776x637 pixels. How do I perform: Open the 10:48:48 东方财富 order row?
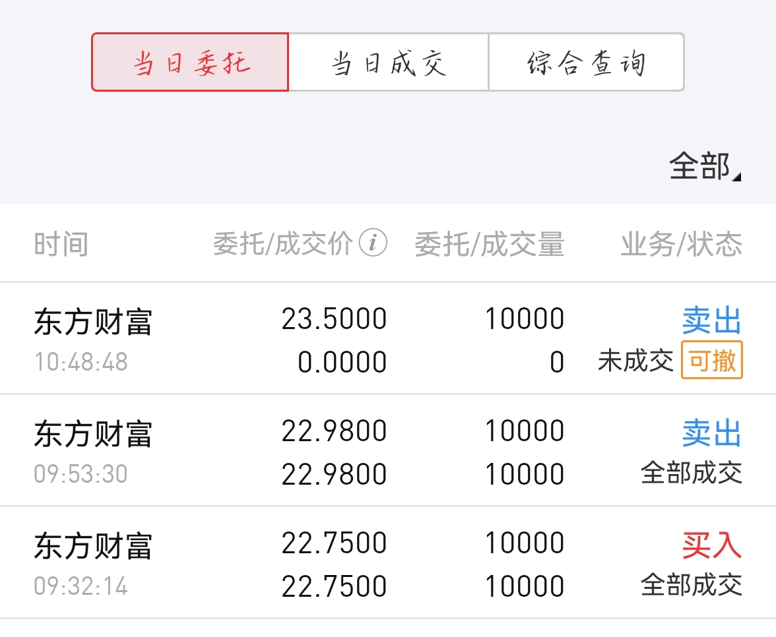point(388,339)
